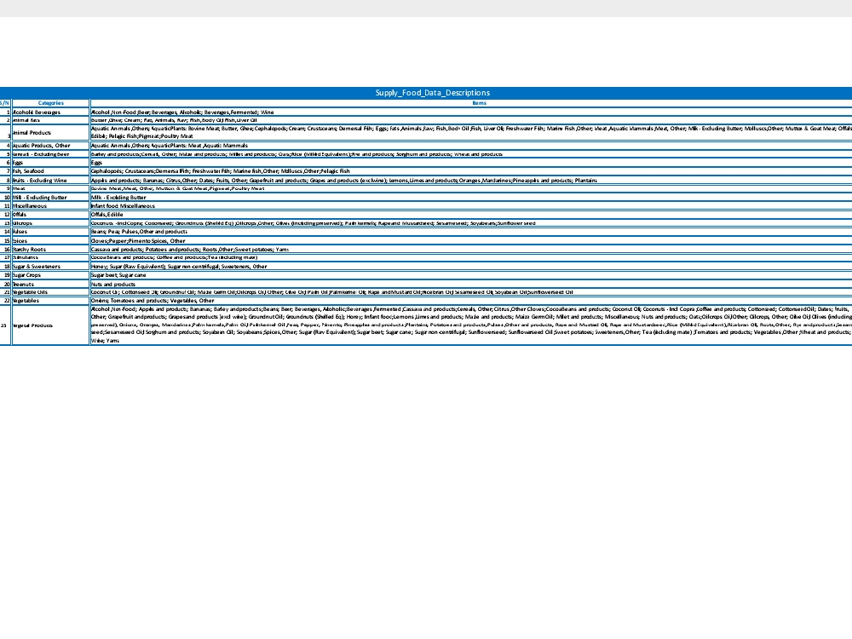Click serial number cell 10
852x639 pixels.
(5, 198)
